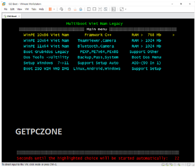The width and height of the screenshot is (196, 167).
Task: Open the File menu
Action: 6,9
